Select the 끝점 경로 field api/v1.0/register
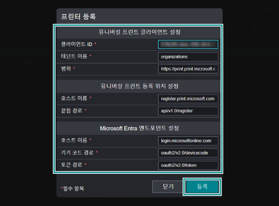 (188, 111)
